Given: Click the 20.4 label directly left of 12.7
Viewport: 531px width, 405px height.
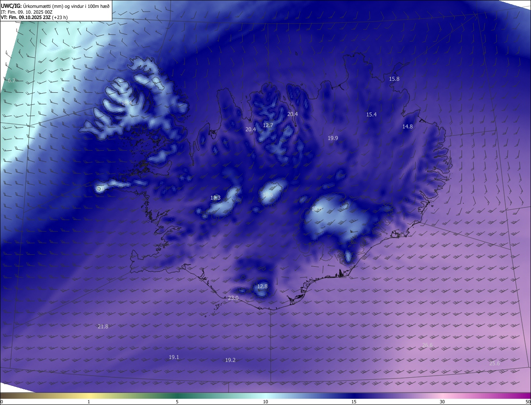Looking at the screenshot, I should point(251,129).
